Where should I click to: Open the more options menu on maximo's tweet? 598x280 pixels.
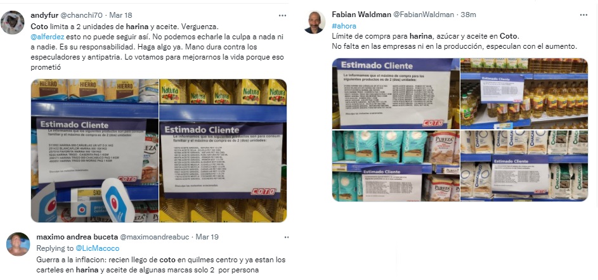tap(287, 238)
